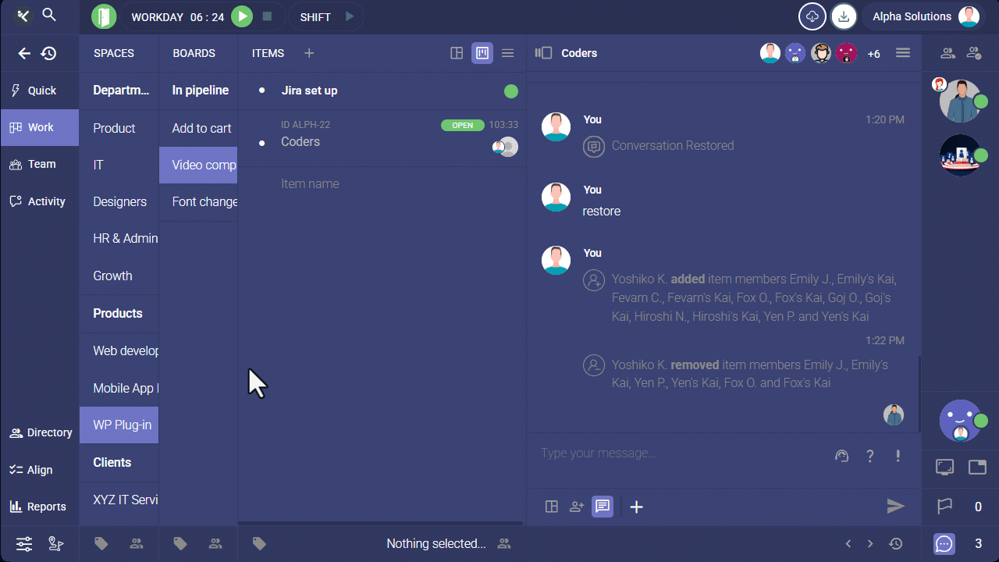Go to the Reports section
Screen dimensions: 999x562
pos(39,507)
